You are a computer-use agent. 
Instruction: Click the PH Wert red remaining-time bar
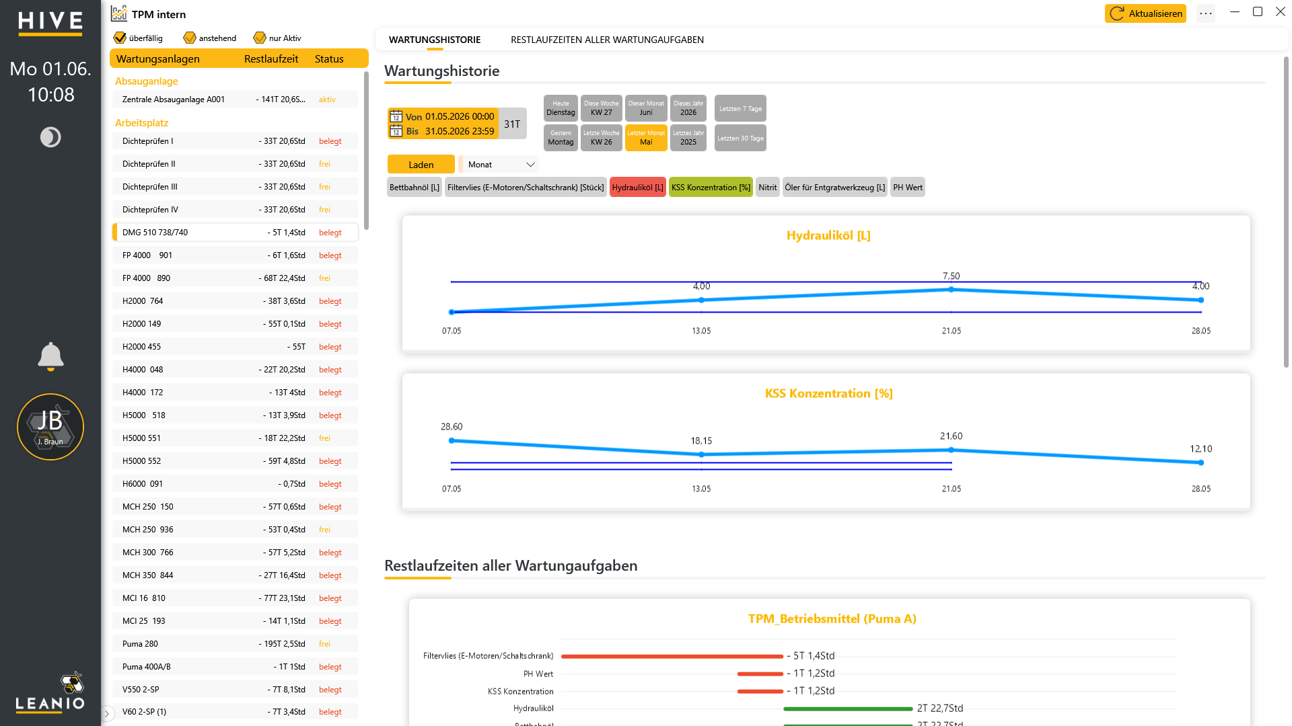tap(760, 674)
